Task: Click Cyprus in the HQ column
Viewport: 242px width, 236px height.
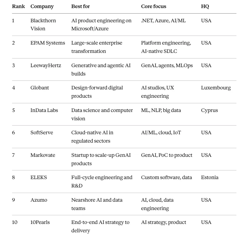Action: (210, 110)
